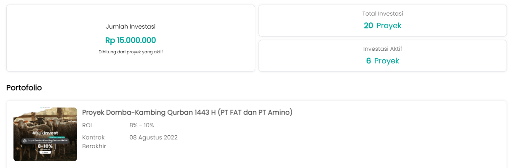The width and height of the screenshot is (528, 168).
Task: Open the 20 Proyek total count
Action: [382, 26]
